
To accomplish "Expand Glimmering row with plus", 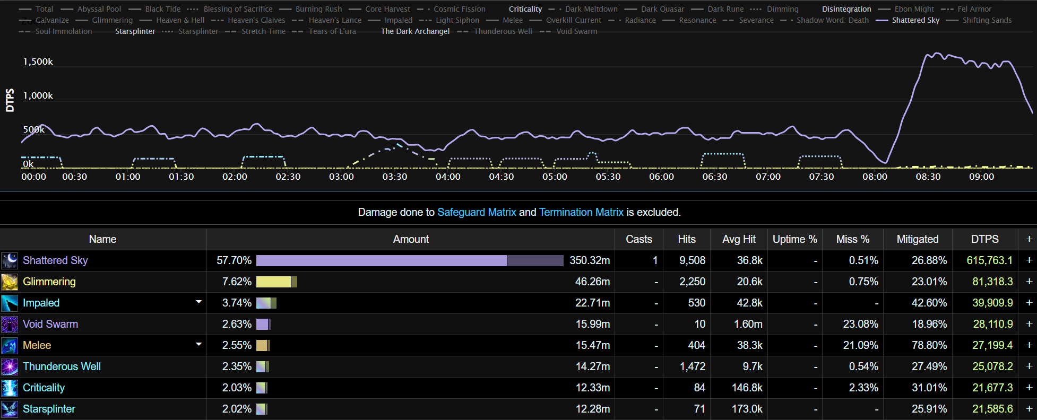I will 1029,282.
